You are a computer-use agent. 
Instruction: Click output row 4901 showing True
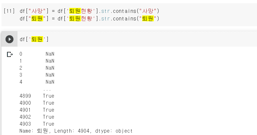pos(37,110)
